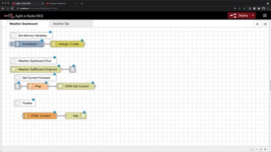
Task: Add a new flow tab with the plus button
Action: (257, 24)
